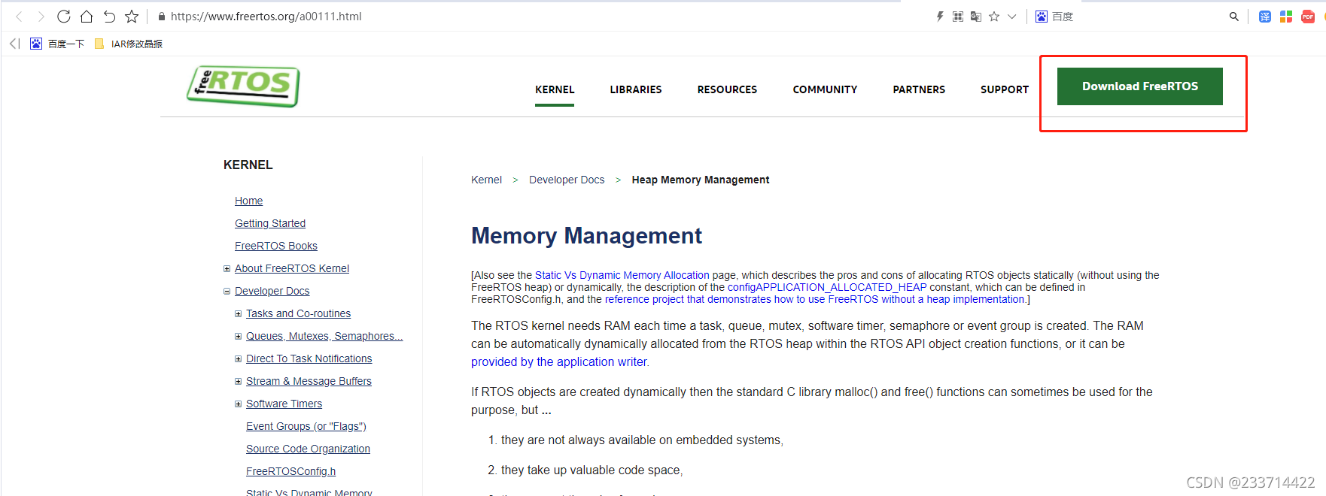Open the Source Code Organization link

coord(308,449)
